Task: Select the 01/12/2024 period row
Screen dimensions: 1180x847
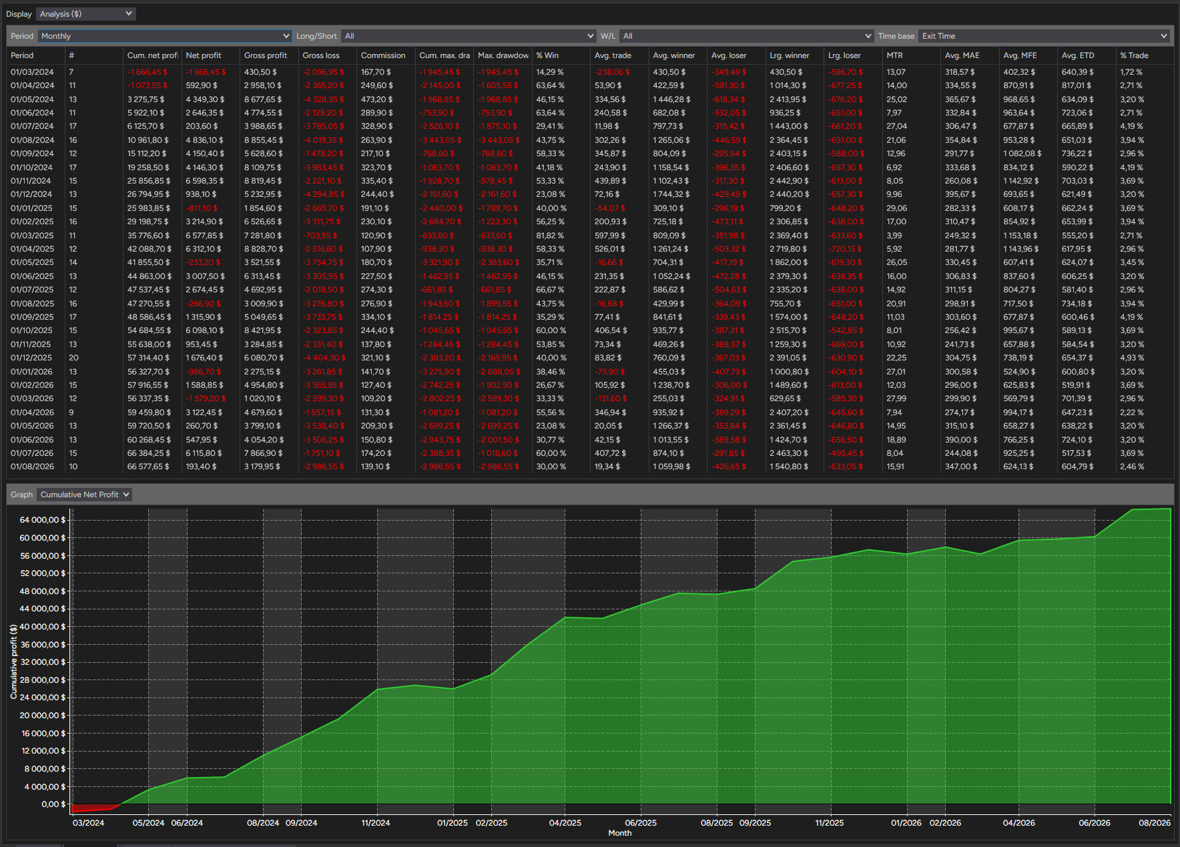Action: pos(590,194)
